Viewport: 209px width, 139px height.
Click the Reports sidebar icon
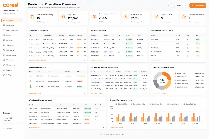click(x=4, y=70)
